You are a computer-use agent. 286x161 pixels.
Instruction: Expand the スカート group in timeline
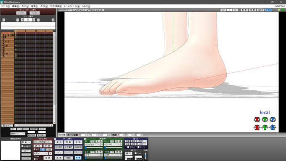tap(2, 41)
